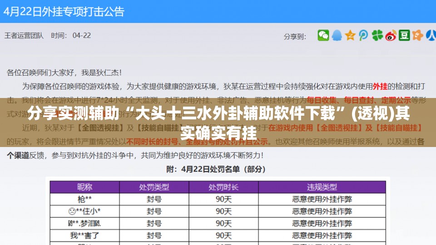Click the 处罚时长 column header
This screenshot has height=245, width=436.
223,187
